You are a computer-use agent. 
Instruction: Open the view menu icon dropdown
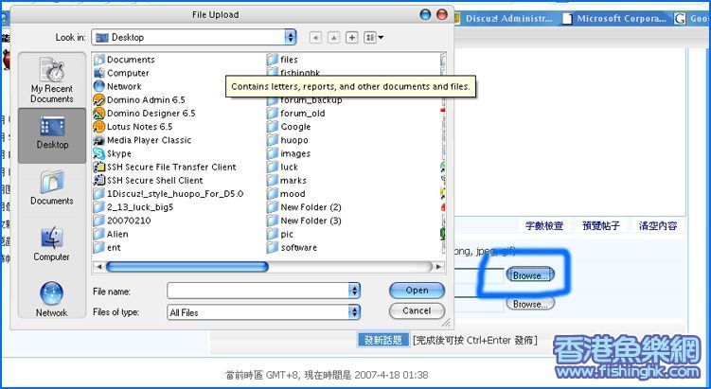pyautogui.click(x=374, y=38)
